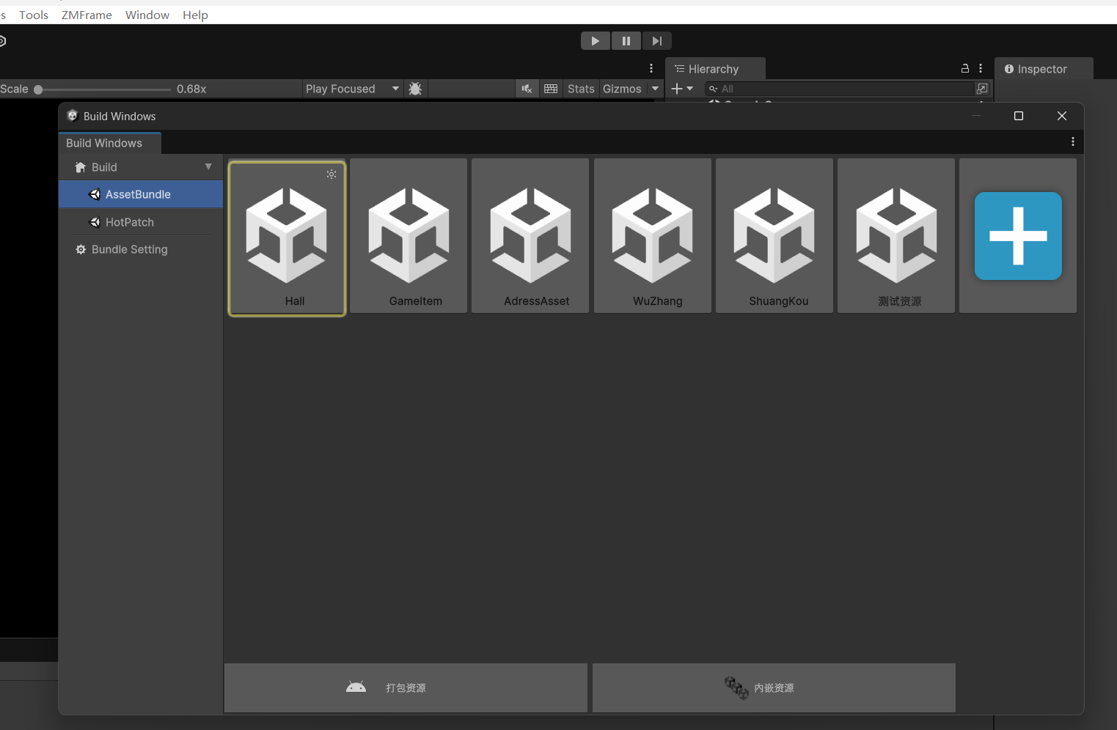Select AssetBundle in the Build tree
The image size is (1117, 730).
click(x=141, y=194)
